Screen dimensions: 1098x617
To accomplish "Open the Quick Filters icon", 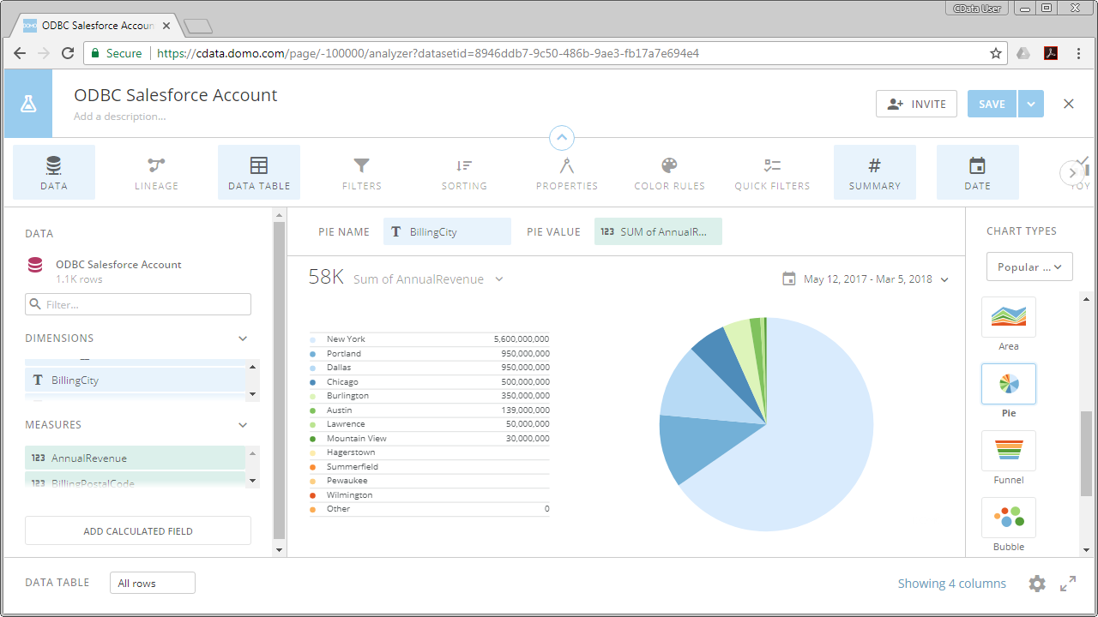I will coord(771,171).
